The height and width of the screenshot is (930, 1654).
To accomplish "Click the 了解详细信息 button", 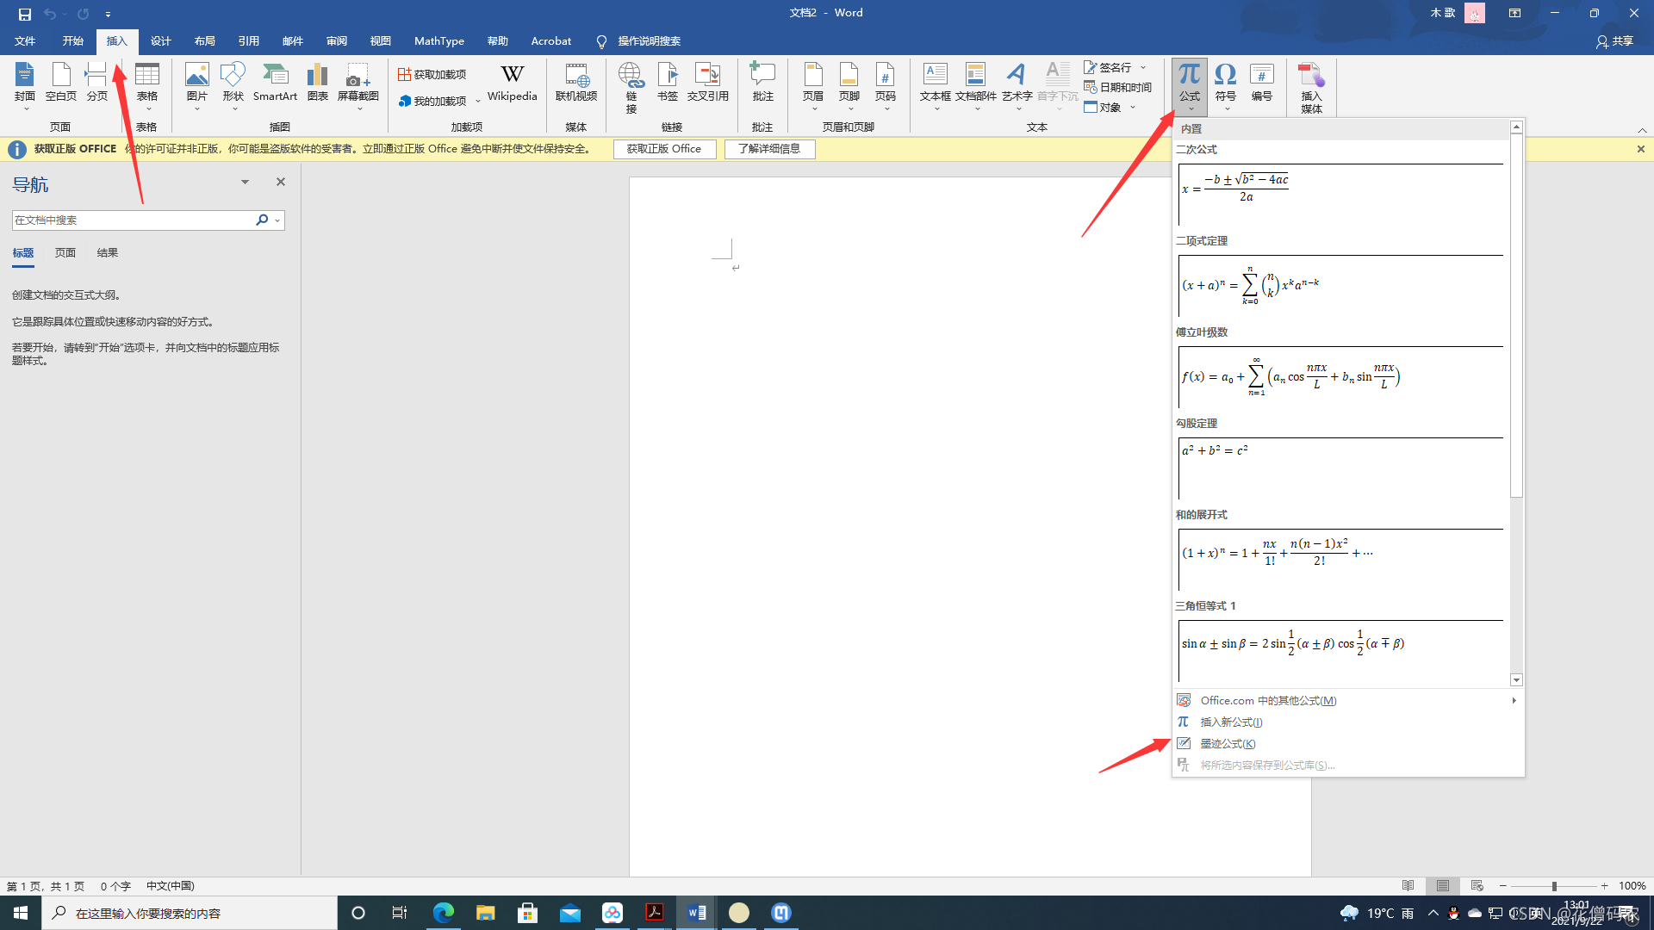I will [769, 149].
